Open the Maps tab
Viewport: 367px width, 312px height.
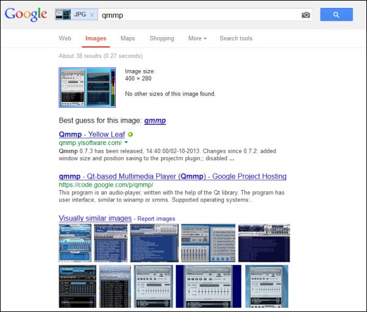tap(127, 38)
